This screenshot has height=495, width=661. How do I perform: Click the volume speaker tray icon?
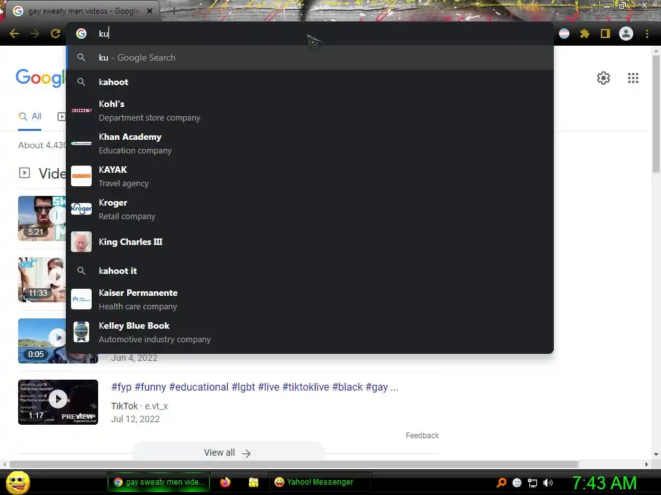pos(547,483)
